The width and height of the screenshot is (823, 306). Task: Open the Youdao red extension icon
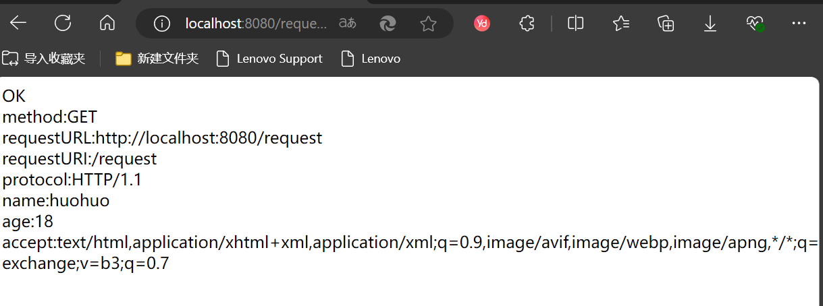482,24
